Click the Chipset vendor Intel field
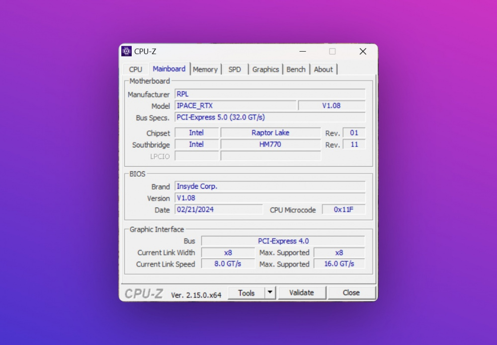This screenshot has height=345, width=497. pos(196,133)
